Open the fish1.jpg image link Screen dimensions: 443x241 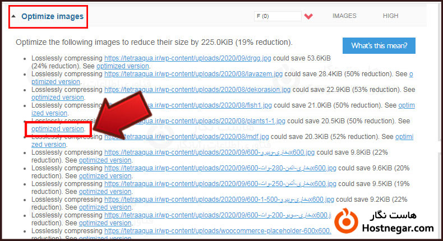(188, 105)
